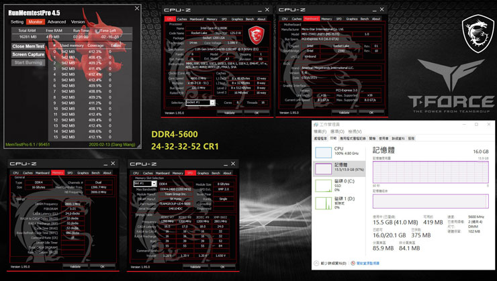Open SPD tab in CPU-Z memory timings window
The height and width of the screenshot is (281, 497).
click(70, 173)
